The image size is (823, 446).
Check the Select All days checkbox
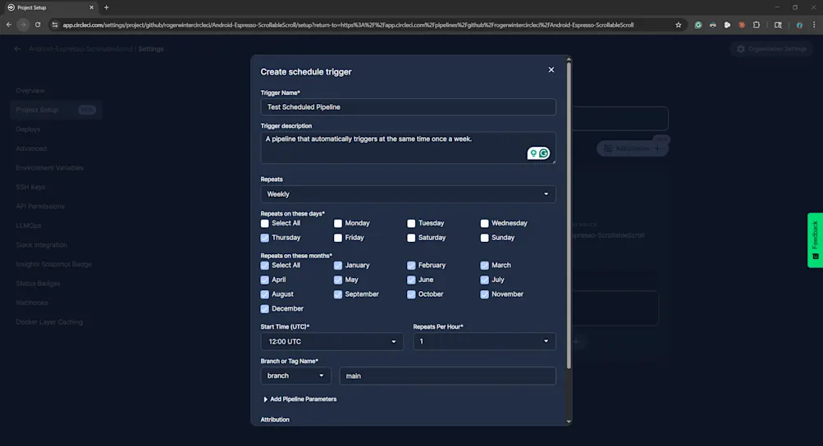pyautogui.click(x=264, y=224)
